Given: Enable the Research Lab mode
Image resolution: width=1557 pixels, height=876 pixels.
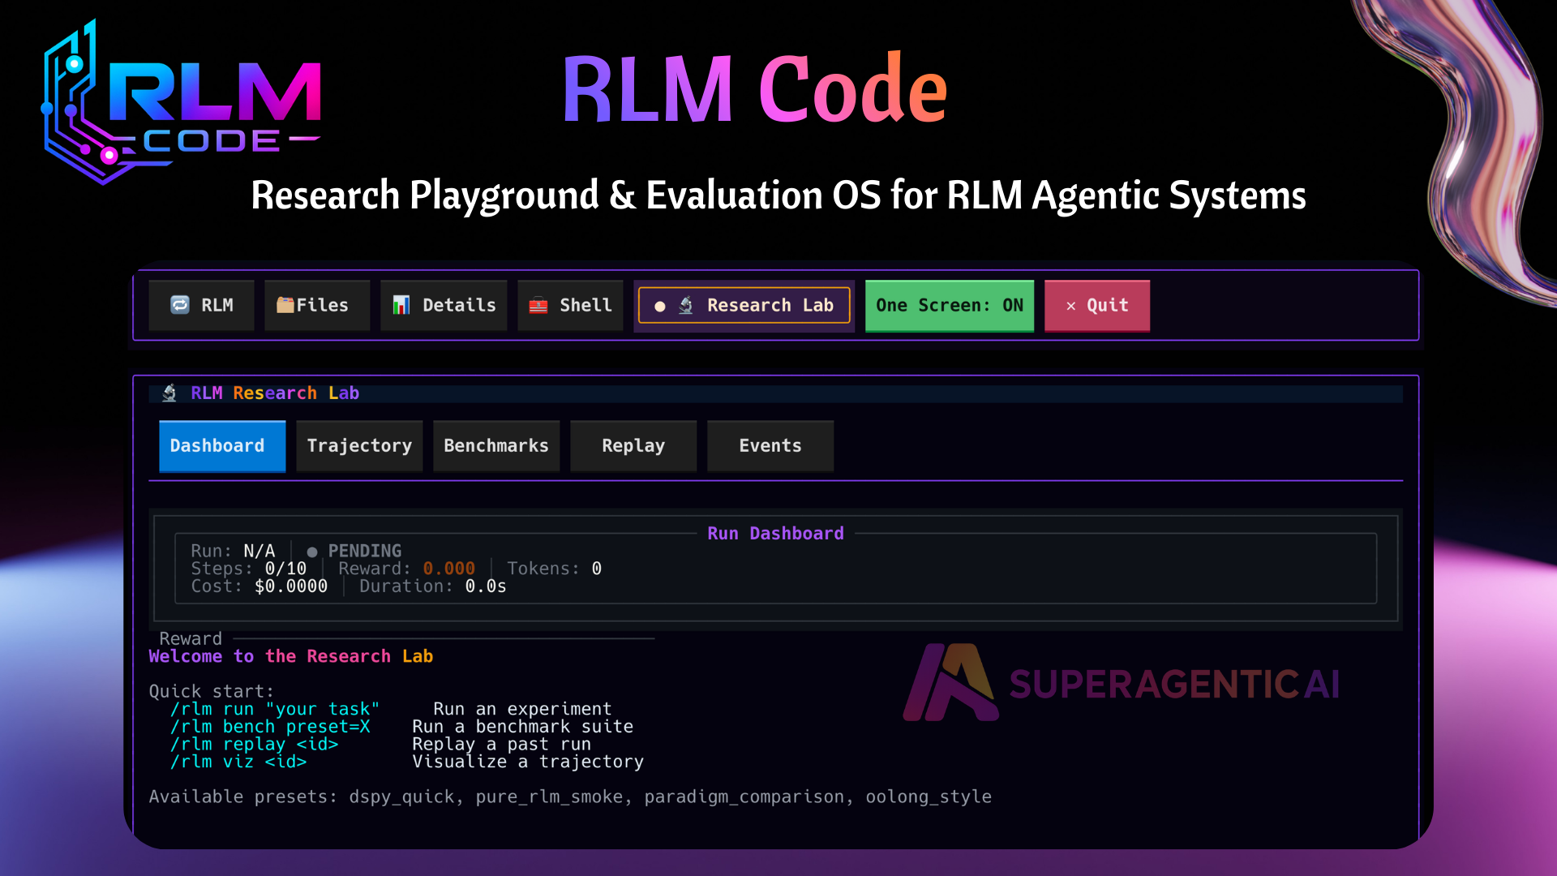Looking at the screenshot, I should tap(744, 305).
